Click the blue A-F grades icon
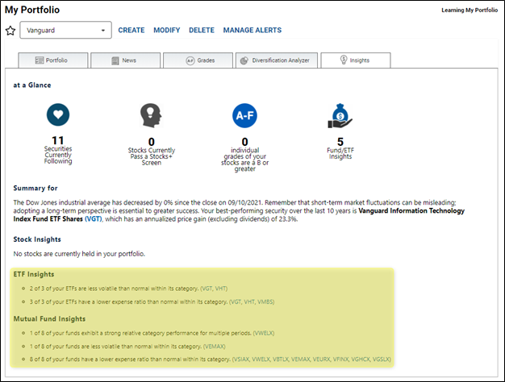 pos(244,115)
